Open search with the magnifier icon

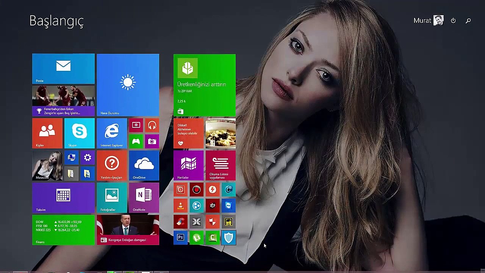468,21
